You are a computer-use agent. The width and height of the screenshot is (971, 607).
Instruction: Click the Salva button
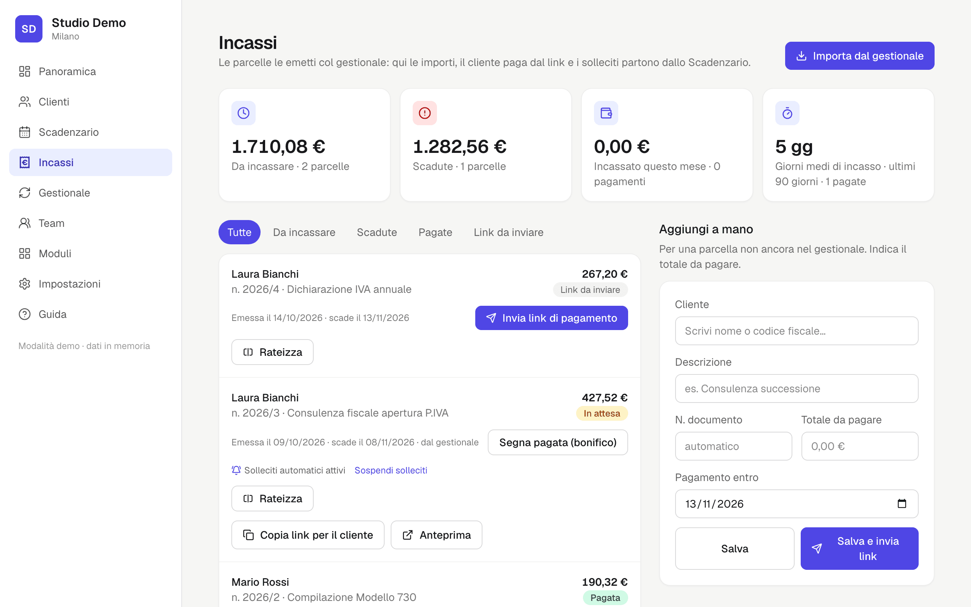click(x=735, y=549)
